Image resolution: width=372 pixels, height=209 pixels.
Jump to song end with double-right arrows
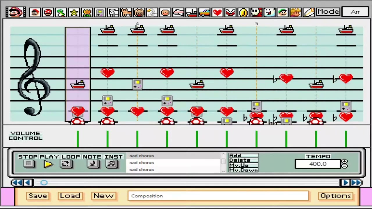(356, 182)
